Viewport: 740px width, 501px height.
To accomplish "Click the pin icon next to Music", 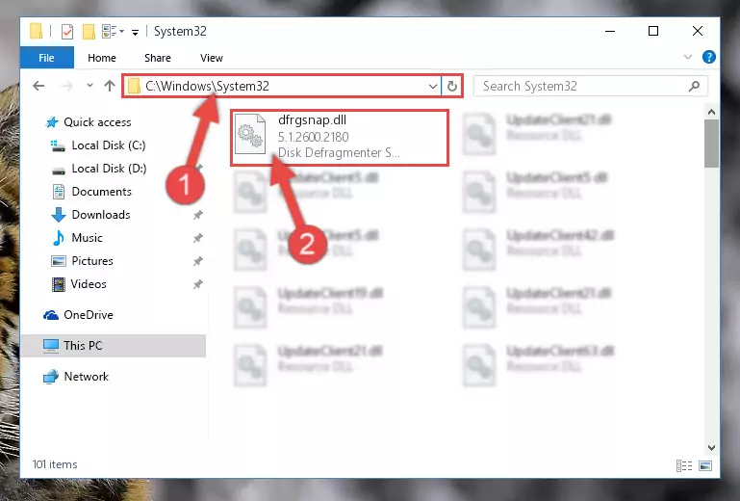I will click(197, 238).
